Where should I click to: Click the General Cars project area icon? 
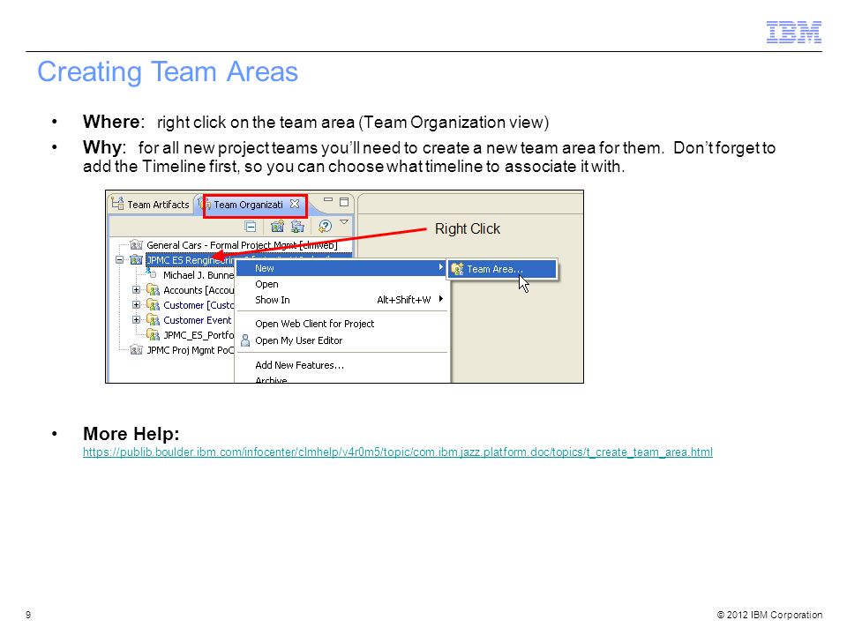point(136,245)
